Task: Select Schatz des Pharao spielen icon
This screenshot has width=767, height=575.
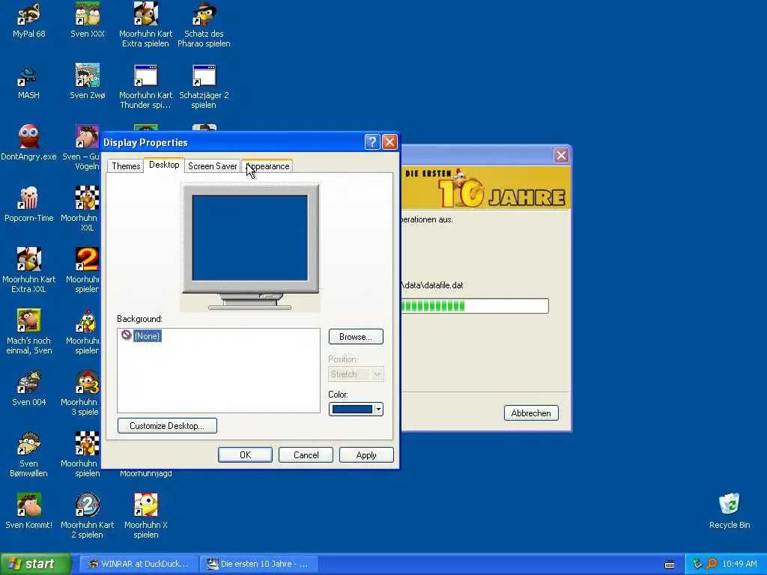Action: pyautogui.click(x=204, y=25)
